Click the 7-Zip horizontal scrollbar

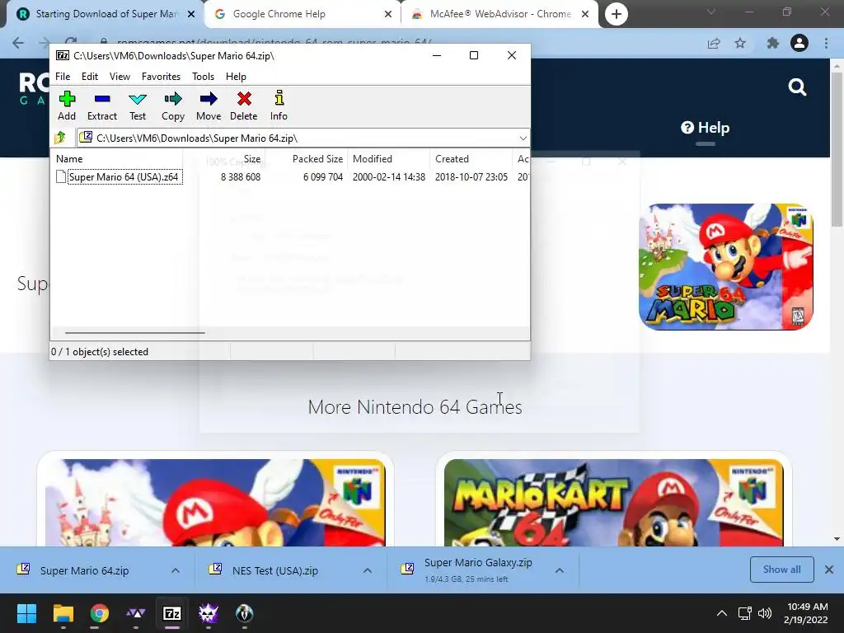click(134, 333)
